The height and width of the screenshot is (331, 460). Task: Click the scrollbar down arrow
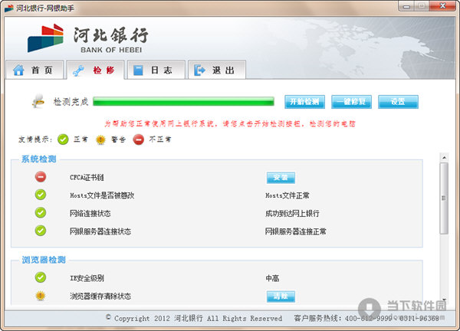coord(444,300)
